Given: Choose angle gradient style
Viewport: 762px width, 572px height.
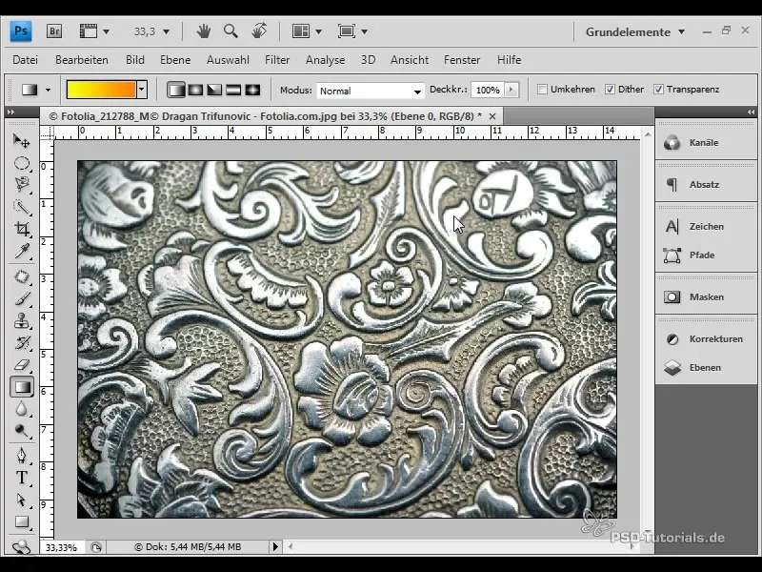Looking at the screenshot, I should click(x=214, y=90).
